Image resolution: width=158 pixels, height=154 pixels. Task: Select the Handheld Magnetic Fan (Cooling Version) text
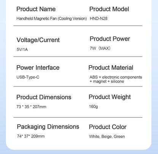point(52,18)
